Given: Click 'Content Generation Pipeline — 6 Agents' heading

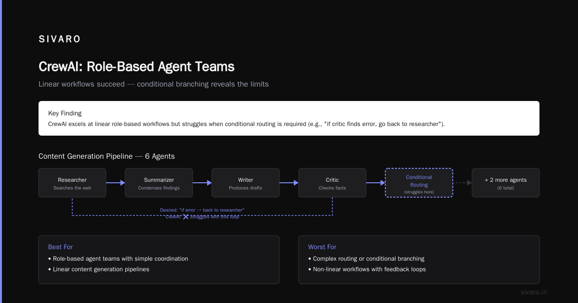Looking at the screenshot, I should click(106, 156).
